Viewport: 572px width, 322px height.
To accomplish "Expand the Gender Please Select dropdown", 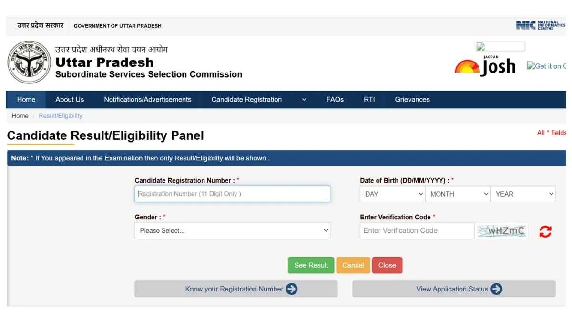I will click(x=233, y=231).
